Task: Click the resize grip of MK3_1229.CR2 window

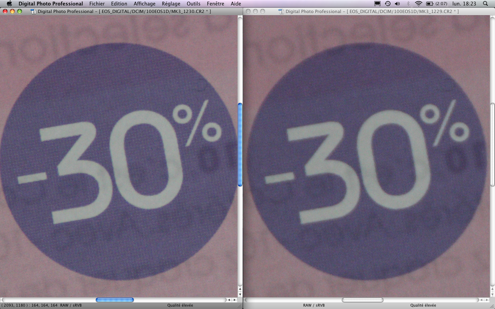Action: pyautogui.click(x=492, y=306)
